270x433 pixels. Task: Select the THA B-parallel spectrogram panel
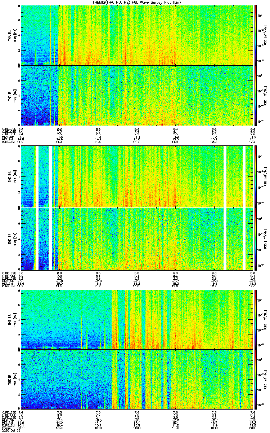(136, 95)
